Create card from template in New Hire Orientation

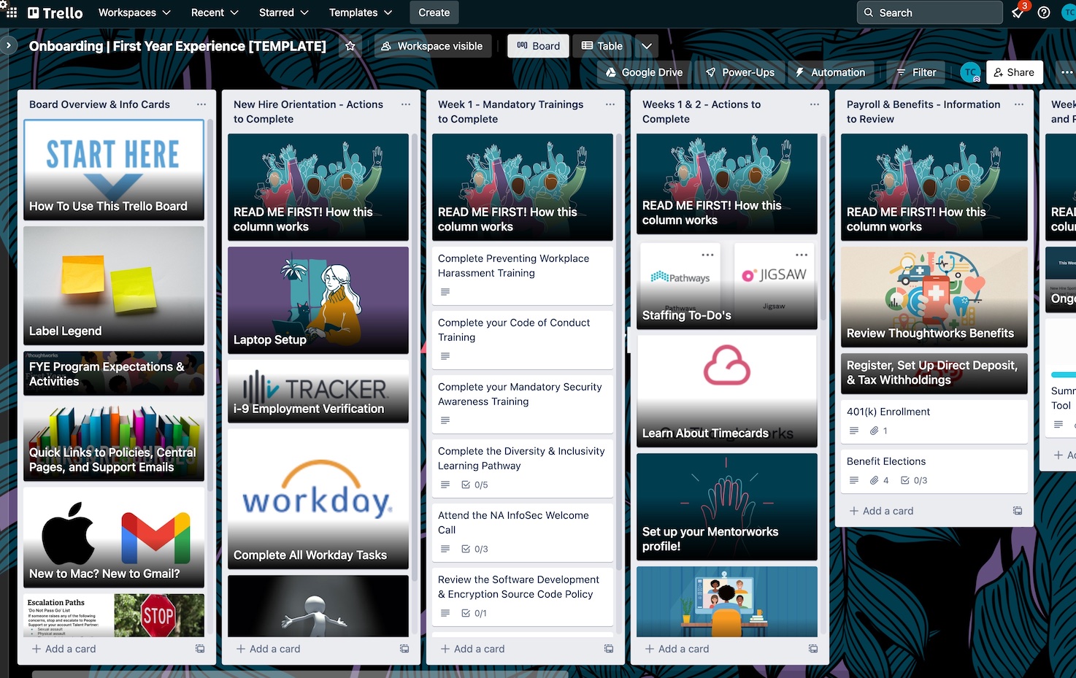(404, 649)
